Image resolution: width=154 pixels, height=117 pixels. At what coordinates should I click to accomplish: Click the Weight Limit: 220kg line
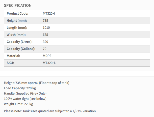tap(19, 104)
